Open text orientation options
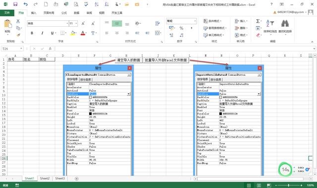 click(138, 24)
